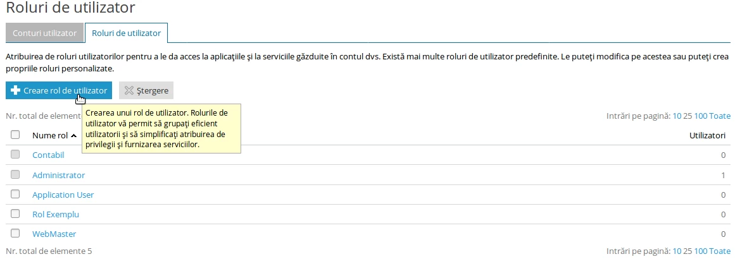Switch to Conturi utilizator tab
735x259 pixels.
44,32
